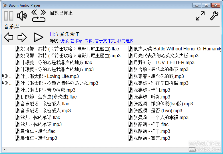Click the horizontal scrollbar left arrow

click(5, 149)
